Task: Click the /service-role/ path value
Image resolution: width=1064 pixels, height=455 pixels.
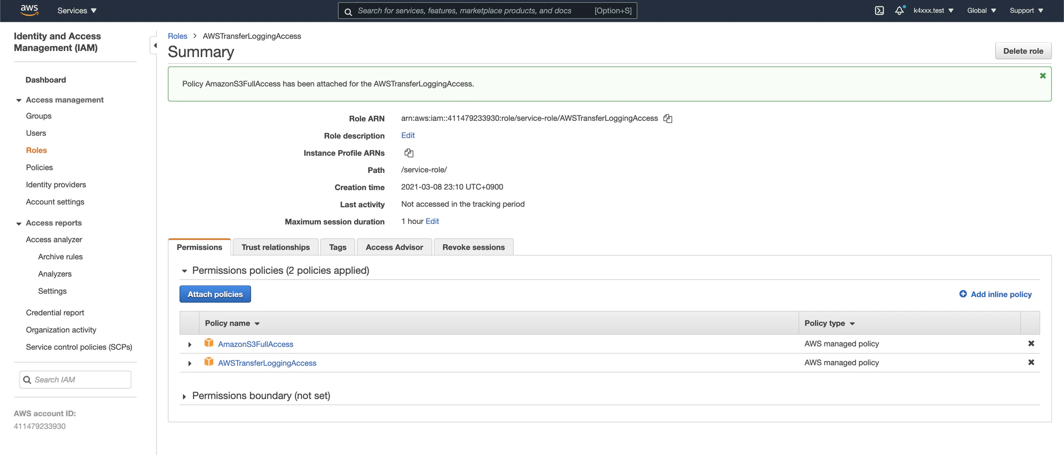Action: [x=424, y=170]
